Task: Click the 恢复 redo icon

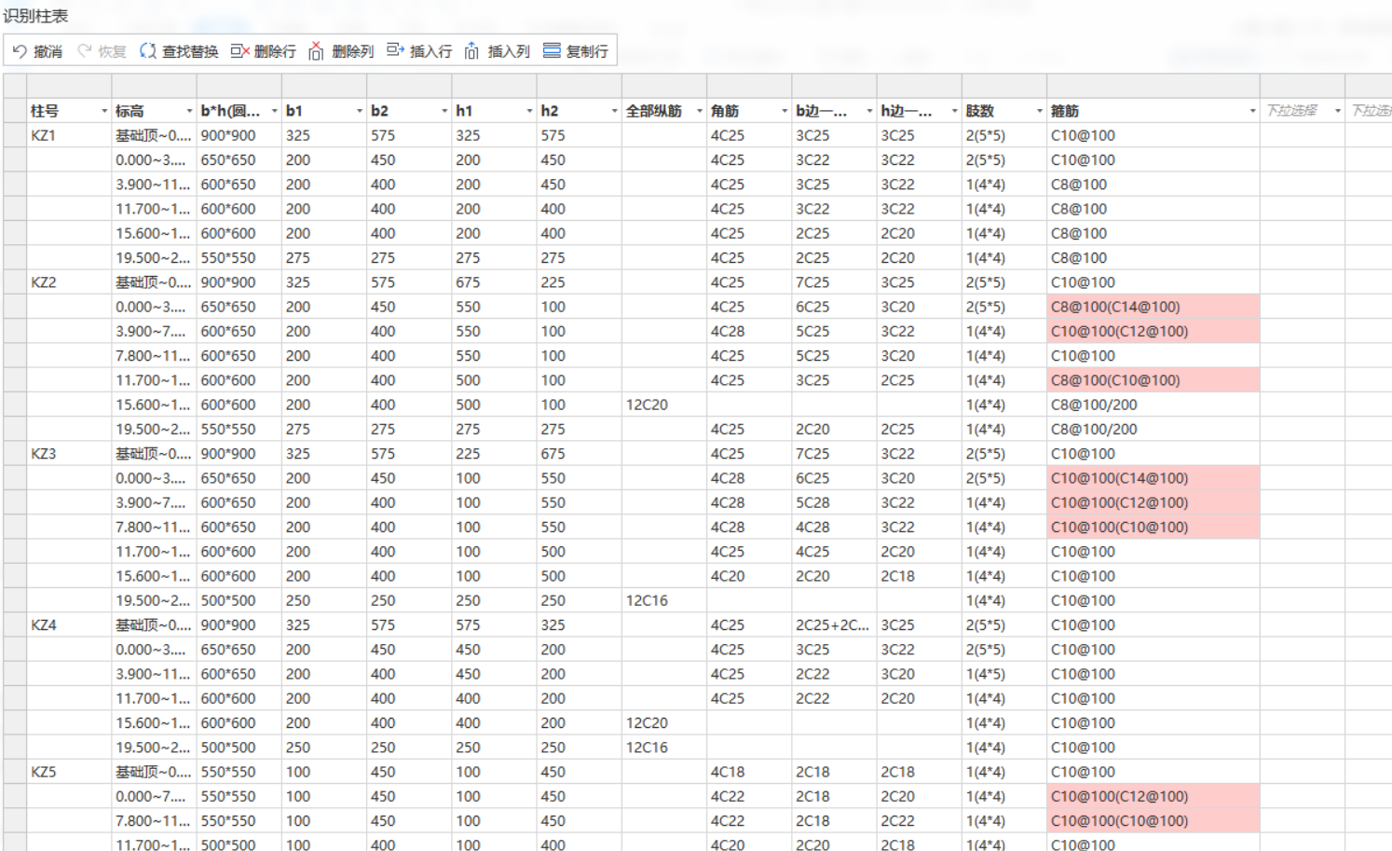Action: point(85,51)
